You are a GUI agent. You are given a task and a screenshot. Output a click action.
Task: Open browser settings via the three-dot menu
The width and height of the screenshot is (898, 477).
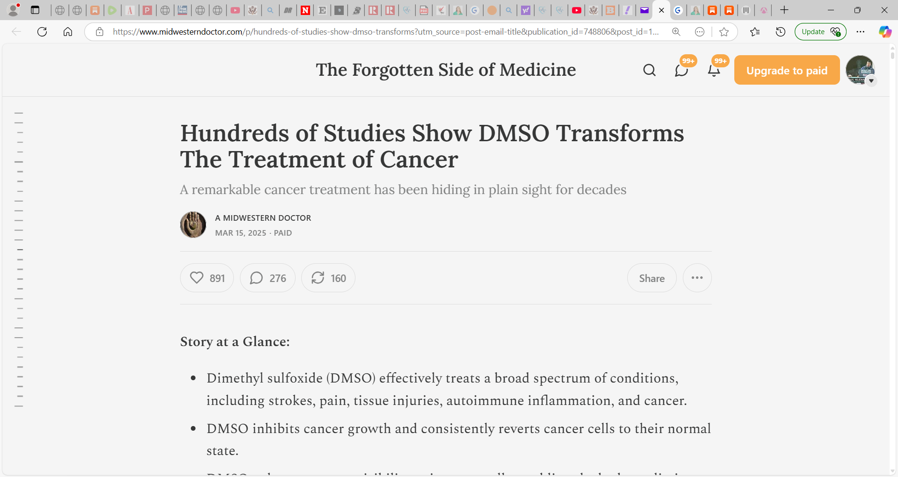(x=861, y=32)
